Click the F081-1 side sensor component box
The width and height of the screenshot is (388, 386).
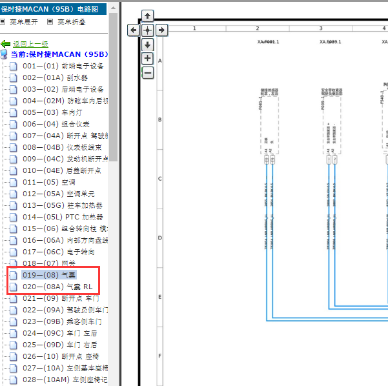[x=270, y=125]
